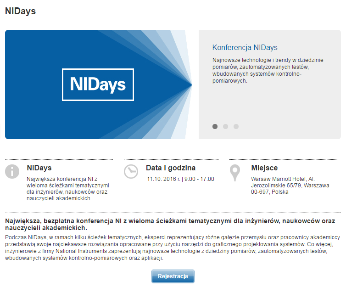Click the Rejestracja button

pos(173,276)
